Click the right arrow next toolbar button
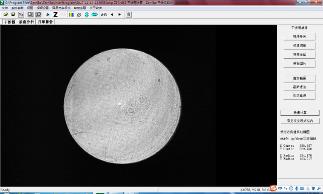Viewport: 323px width, 194px height. click(x=119, y=14)
